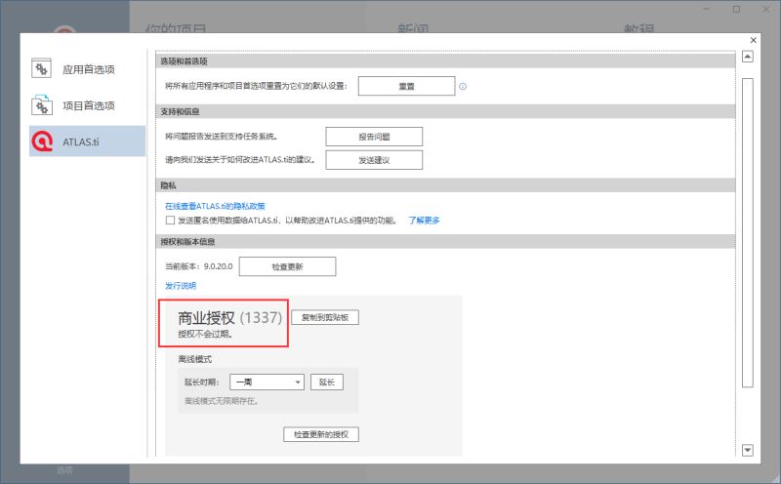781x484 pixels.
Task: Open the 了解更多 link
Action: (x=424, y=221)
